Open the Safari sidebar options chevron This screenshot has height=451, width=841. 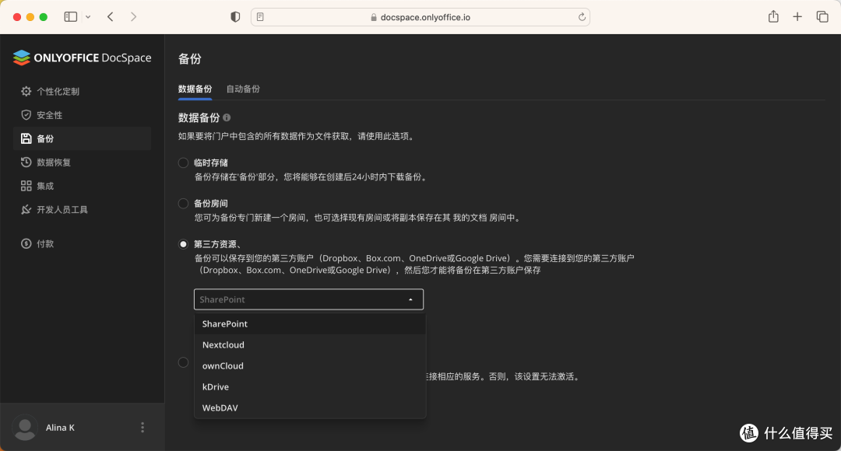click(x=88, y=17)
